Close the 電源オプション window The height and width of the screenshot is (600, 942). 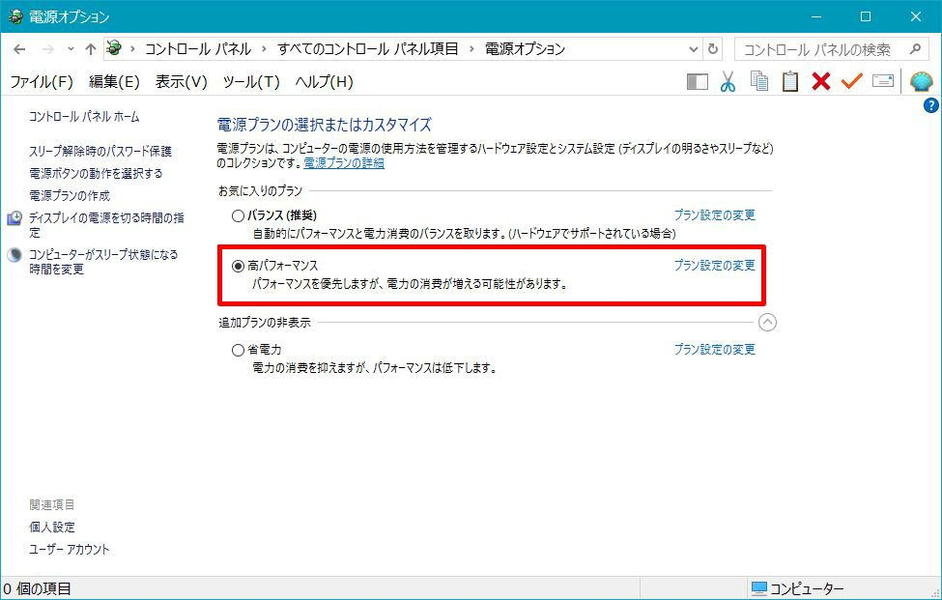pos(916,16)
